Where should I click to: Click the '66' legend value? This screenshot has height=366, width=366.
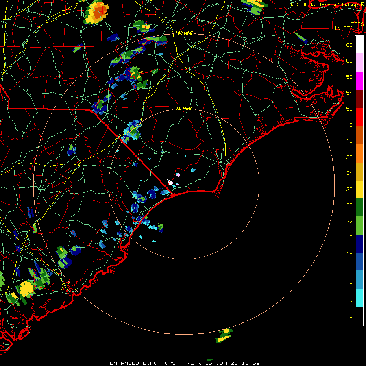tap(349, 45)
